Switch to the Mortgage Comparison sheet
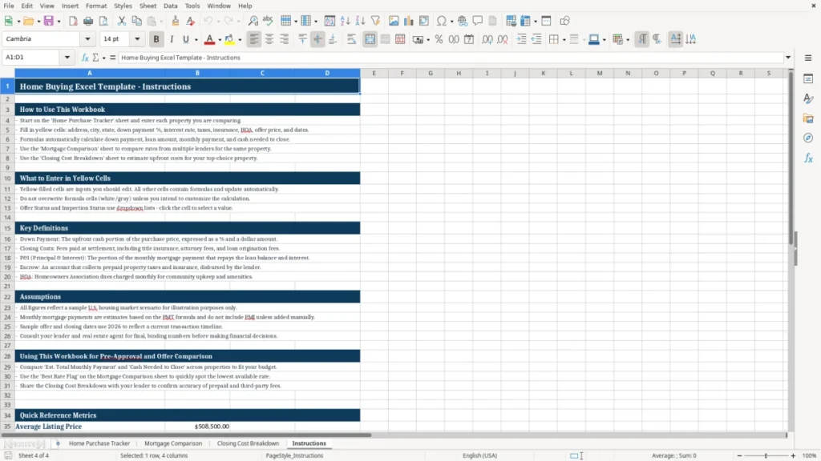 173,443
